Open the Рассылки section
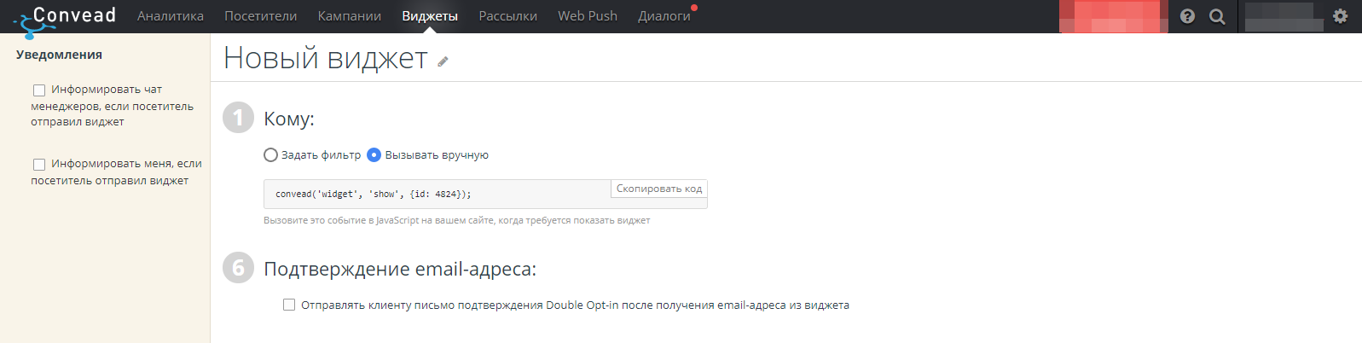 pos(508,16)
